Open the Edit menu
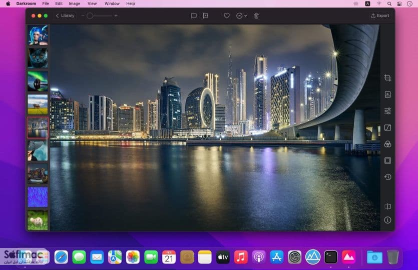Viewport: 418px width, 270px height. [59, 3]
